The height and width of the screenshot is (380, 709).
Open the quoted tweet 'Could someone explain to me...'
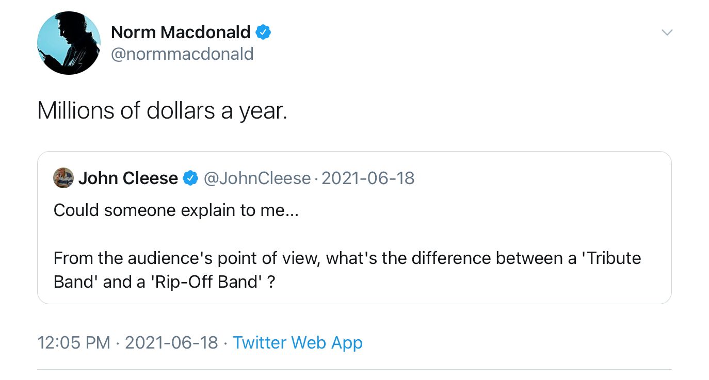176,210
